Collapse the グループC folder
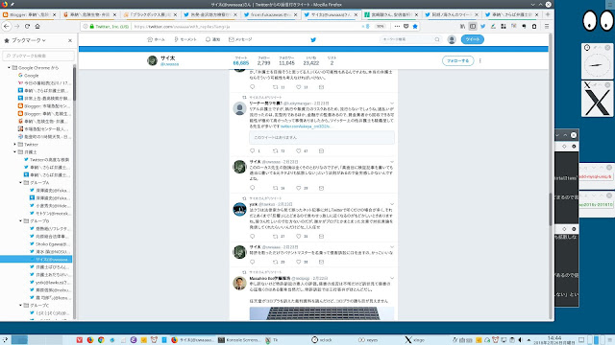 (21, 305)
